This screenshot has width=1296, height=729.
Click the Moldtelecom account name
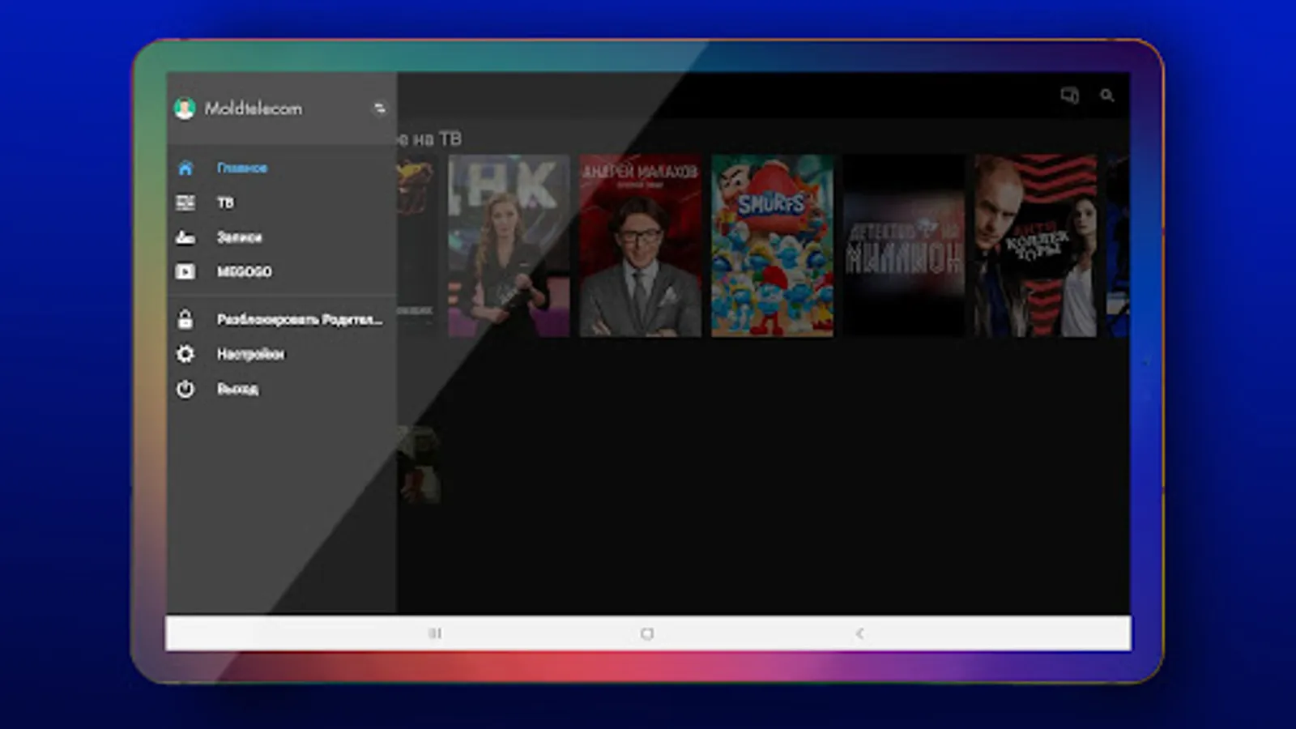click(x=255, y=108)
